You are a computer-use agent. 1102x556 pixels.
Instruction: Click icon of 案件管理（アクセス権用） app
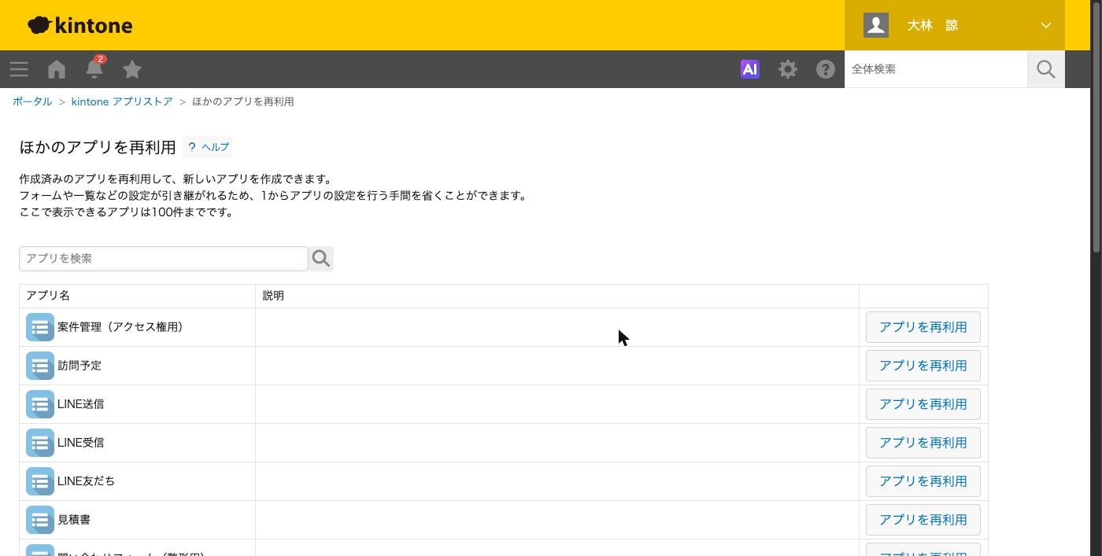40,327
